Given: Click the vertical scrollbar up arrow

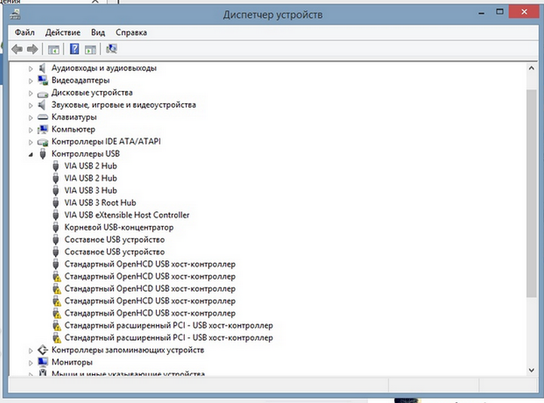Looking at the screenshot, I should point(531,69).
